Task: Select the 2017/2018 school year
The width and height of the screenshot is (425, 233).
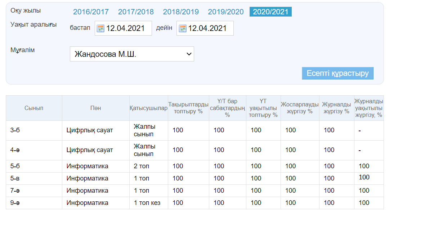Action: coord(136,12)
